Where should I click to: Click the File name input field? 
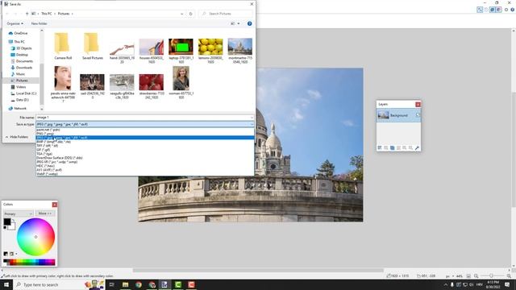pyautogui.click(x=143, y=118)
